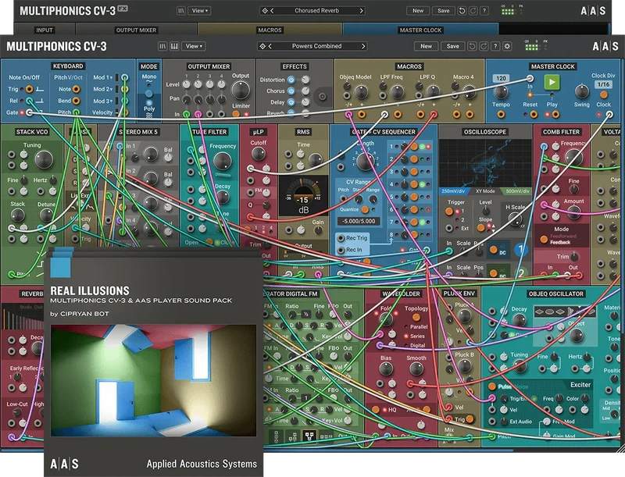
Task: Open help question mark in front window
Action: click(495, 46)
